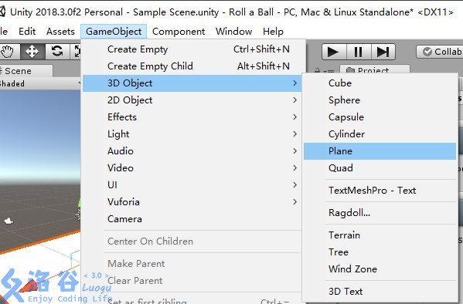This screenshot has width=463, height=304.
Task: Create a Cylinder object
Action: point(380,134)
